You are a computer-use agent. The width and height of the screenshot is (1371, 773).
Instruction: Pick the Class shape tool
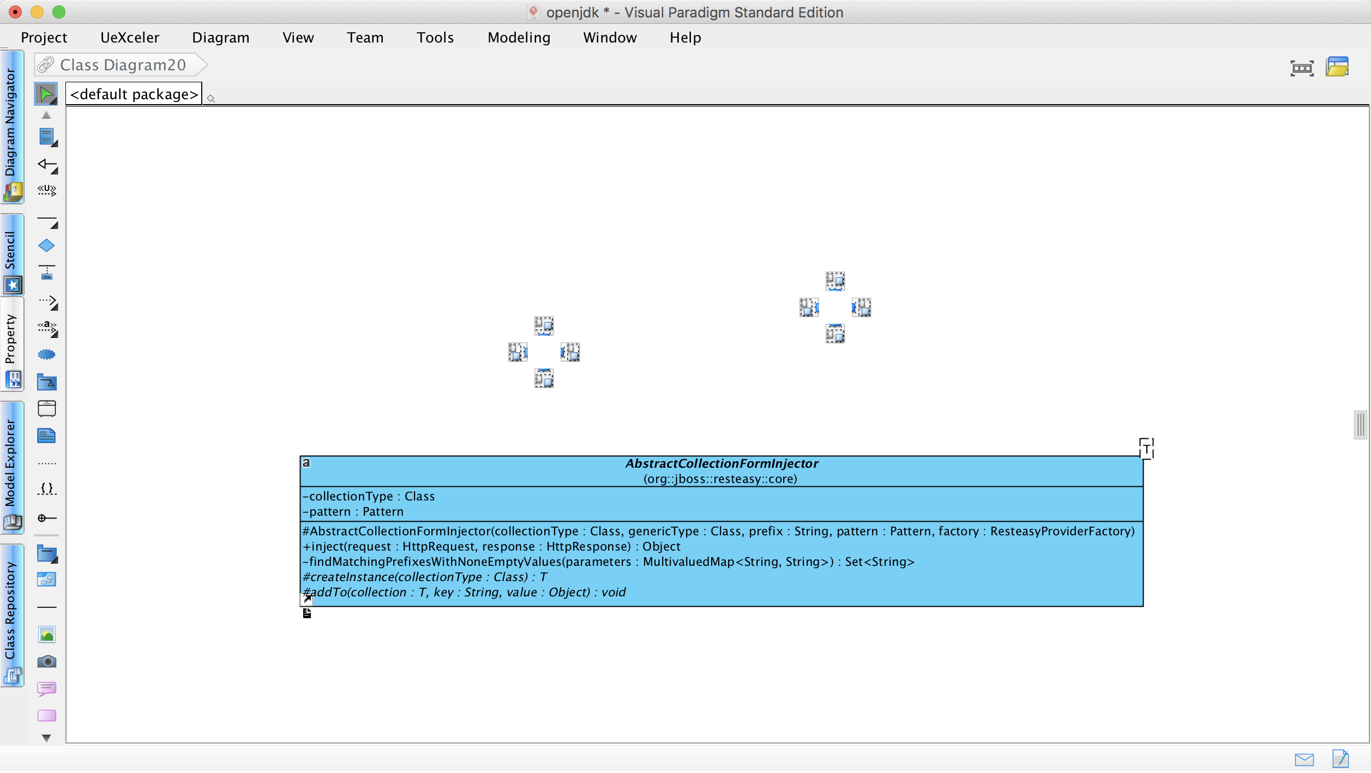[47, 137]
